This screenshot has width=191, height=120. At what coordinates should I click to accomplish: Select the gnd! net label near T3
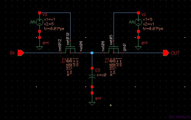coord(124,47)
